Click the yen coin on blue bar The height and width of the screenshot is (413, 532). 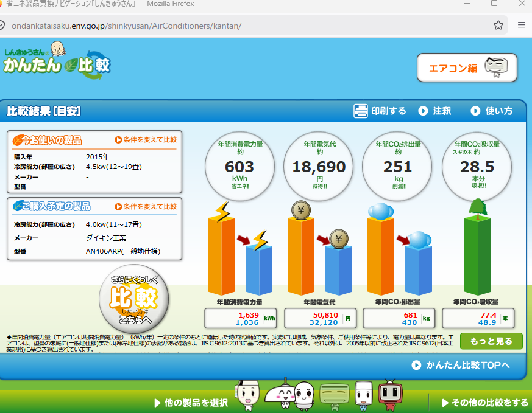point(339,238)
